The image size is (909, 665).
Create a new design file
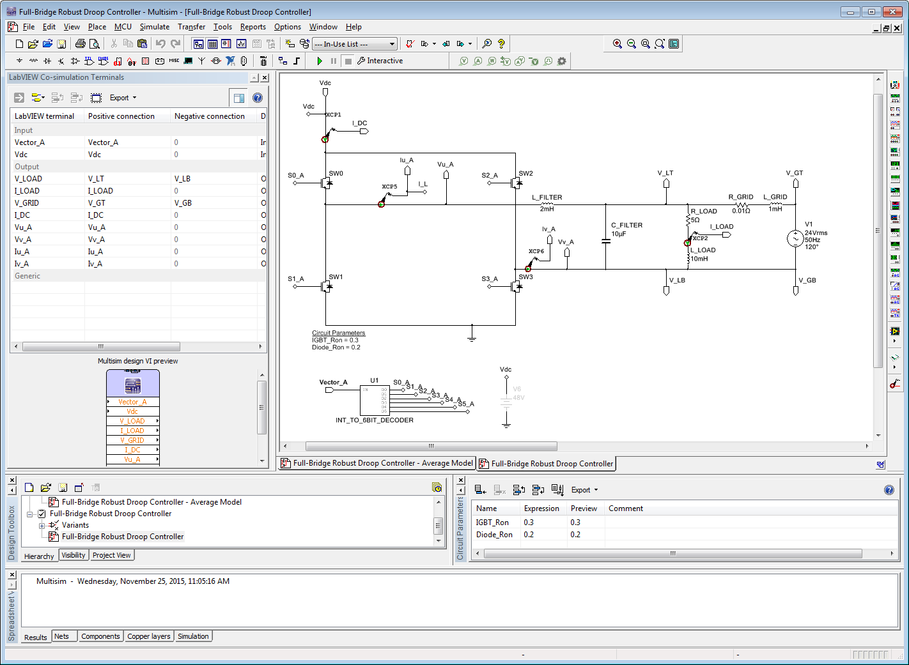[19, 44]
